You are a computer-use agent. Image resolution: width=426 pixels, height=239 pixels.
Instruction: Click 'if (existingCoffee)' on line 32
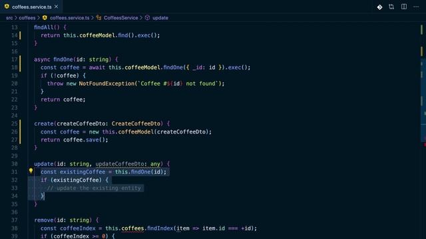[x=71, y=180]
